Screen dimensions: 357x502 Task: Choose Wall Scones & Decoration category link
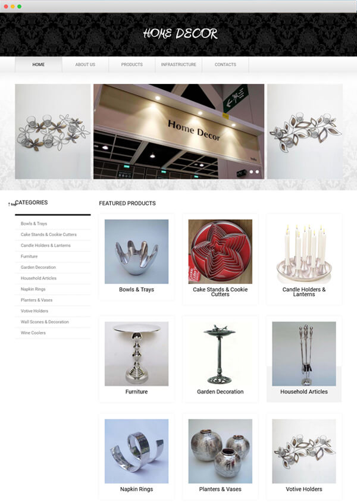pyautogui.click(x=45, y=322)
